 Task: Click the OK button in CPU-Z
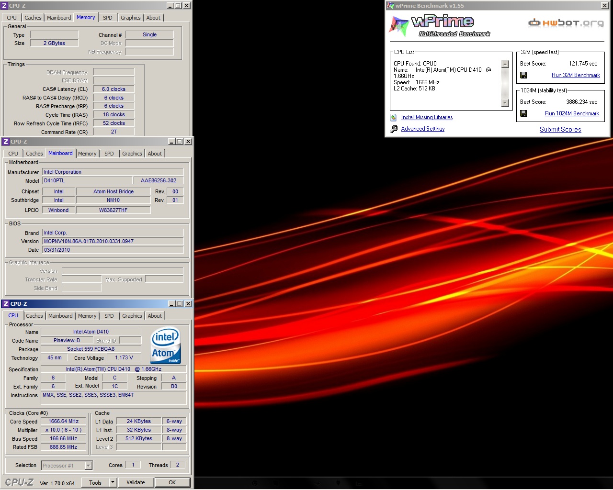click(172, 482)
